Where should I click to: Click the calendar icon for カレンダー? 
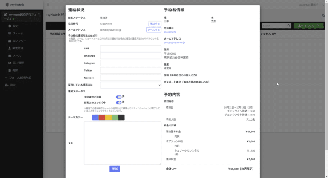(9, 41)
